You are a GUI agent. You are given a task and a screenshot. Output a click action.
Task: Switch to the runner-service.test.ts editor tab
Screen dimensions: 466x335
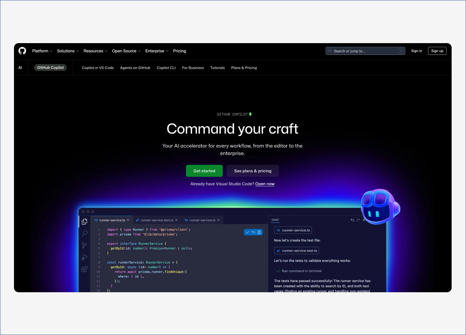(x=157, y=220)
